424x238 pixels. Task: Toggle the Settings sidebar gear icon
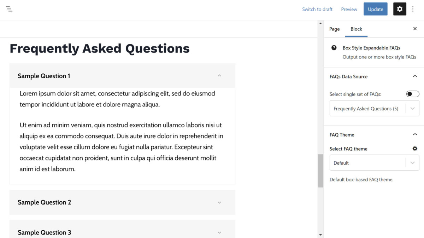[x=400, y=9]
